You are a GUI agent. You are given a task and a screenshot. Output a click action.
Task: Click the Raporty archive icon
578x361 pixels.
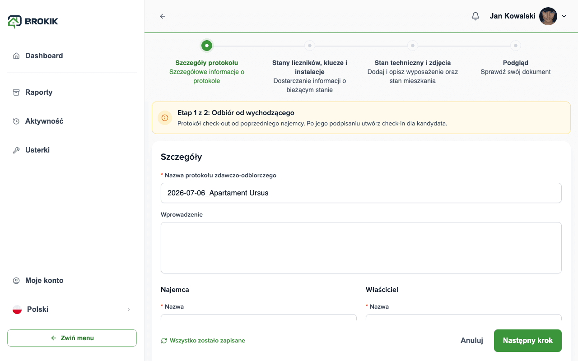pyautogui.click(x=16, y=93)
